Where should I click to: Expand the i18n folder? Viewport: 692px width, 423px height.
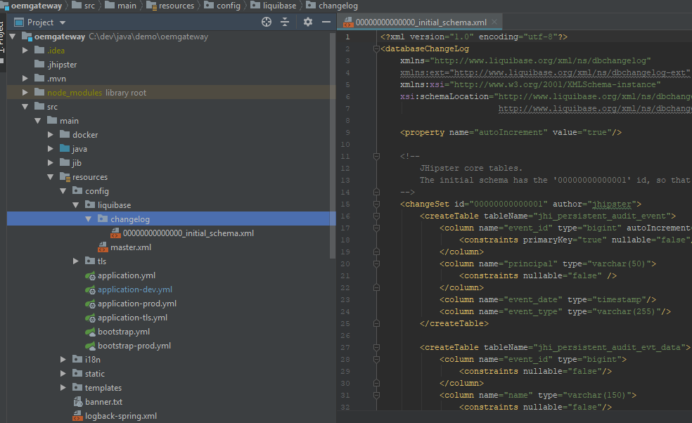pos(63,360)
